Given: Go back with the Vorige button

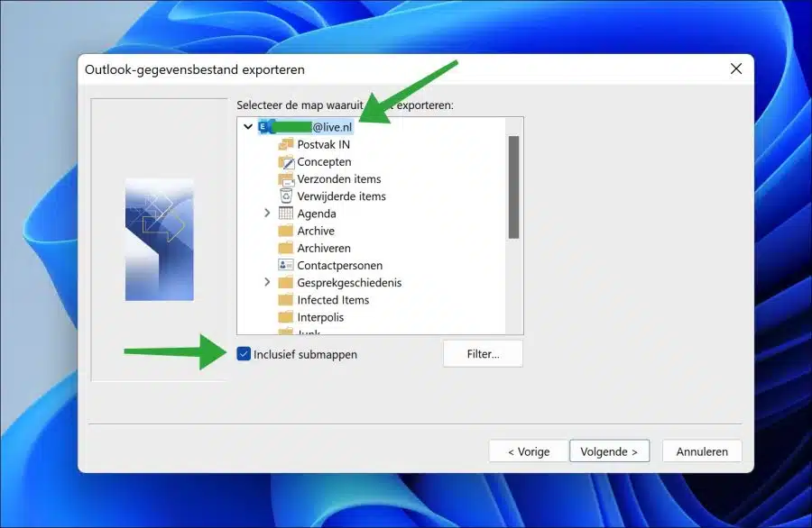Looking at the screenshot, I should click(x=529, y=451).
